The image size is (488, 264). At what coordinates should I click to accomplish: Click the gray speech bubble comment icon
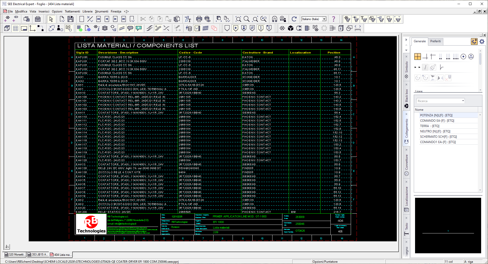point(130,28)
